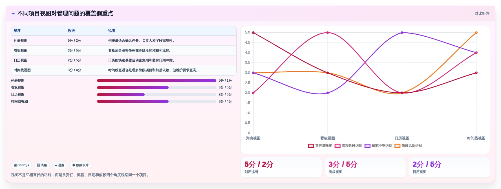Click description 日历能快速暴露活动密集期和交付日期冲突
501x189 pixels.
pos(141,60)
